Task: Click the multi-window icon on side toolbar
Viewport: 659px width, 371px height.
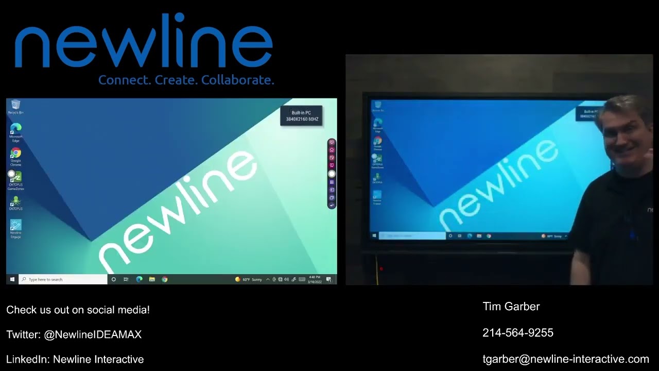Action: [x=332, y=197]
